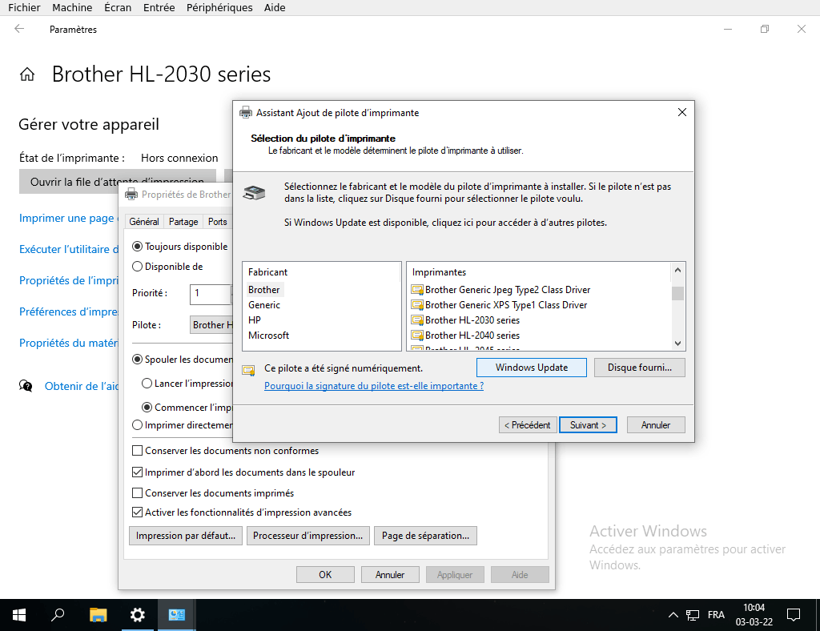
Task: Click the Brother Generic XPS Type1 driver icon
Action: (416, 305)
